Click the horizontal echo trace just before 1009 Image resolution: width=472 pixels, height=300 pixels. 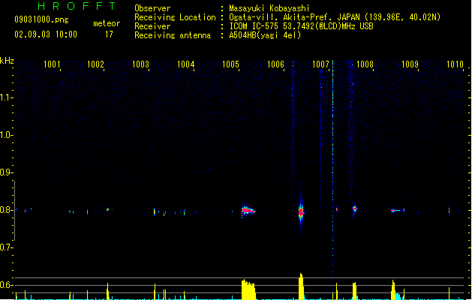click(398, 210)
